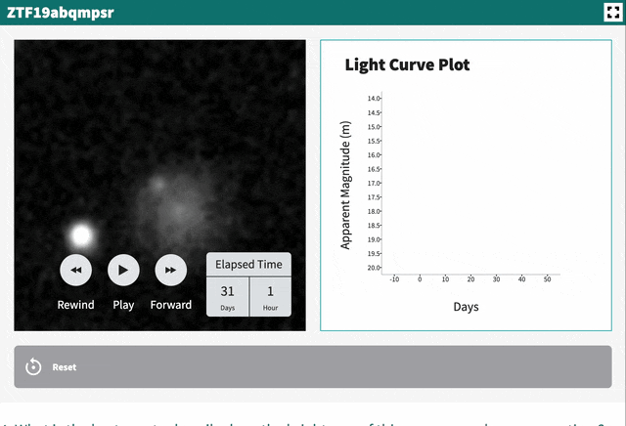Click the Rewind button
The image size is (626, 426).
[x=76, y=270]
